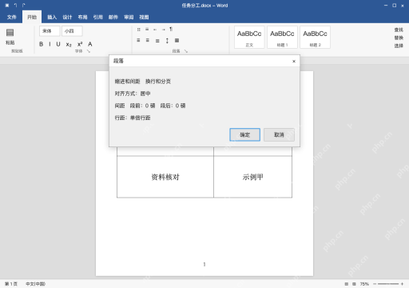Apply subscript x₂ formatting

(69, 44)
